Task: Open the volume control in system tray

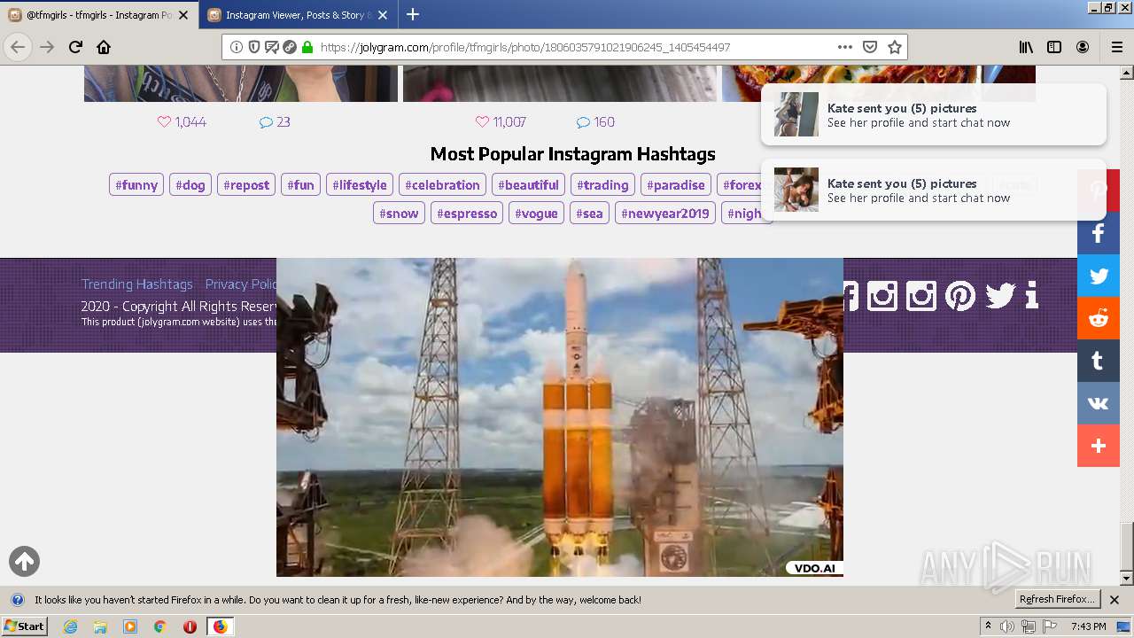Action: pos(1007,626)
